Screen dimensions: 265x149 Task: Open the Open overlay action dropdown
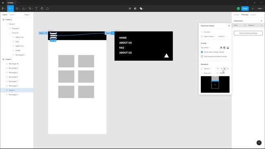(x=210, y=36)
